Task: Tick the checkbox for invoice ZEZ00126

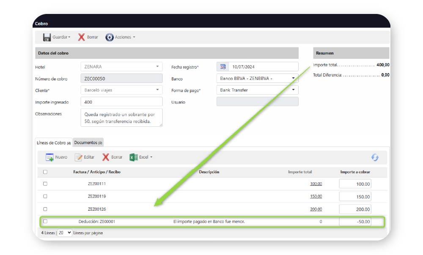Action: (45, 209)
